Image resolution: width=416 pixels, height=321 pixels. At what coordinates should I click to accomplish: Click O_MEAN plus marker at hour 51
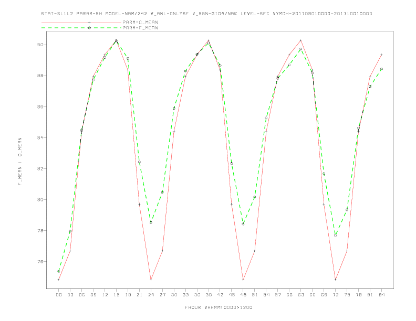click(255, 251)
